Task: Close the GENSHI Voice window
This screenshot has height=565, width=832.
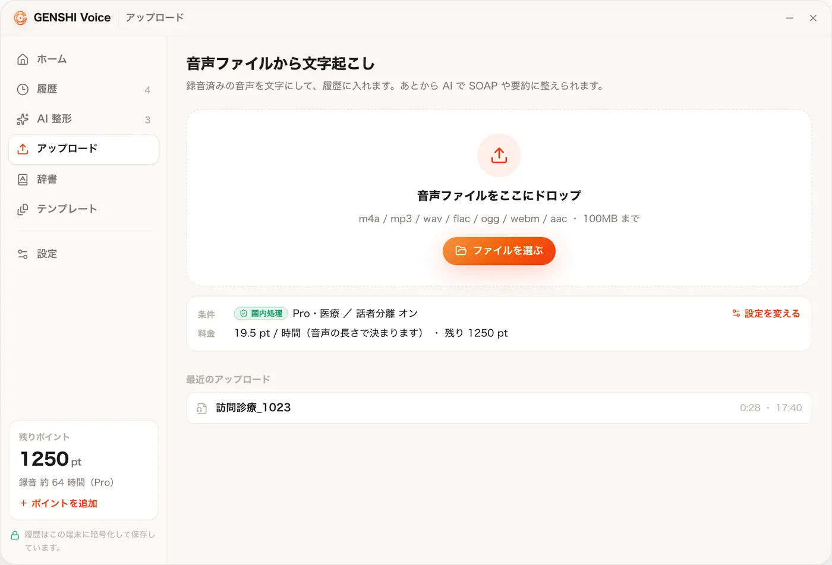Action: pos(813,18)
